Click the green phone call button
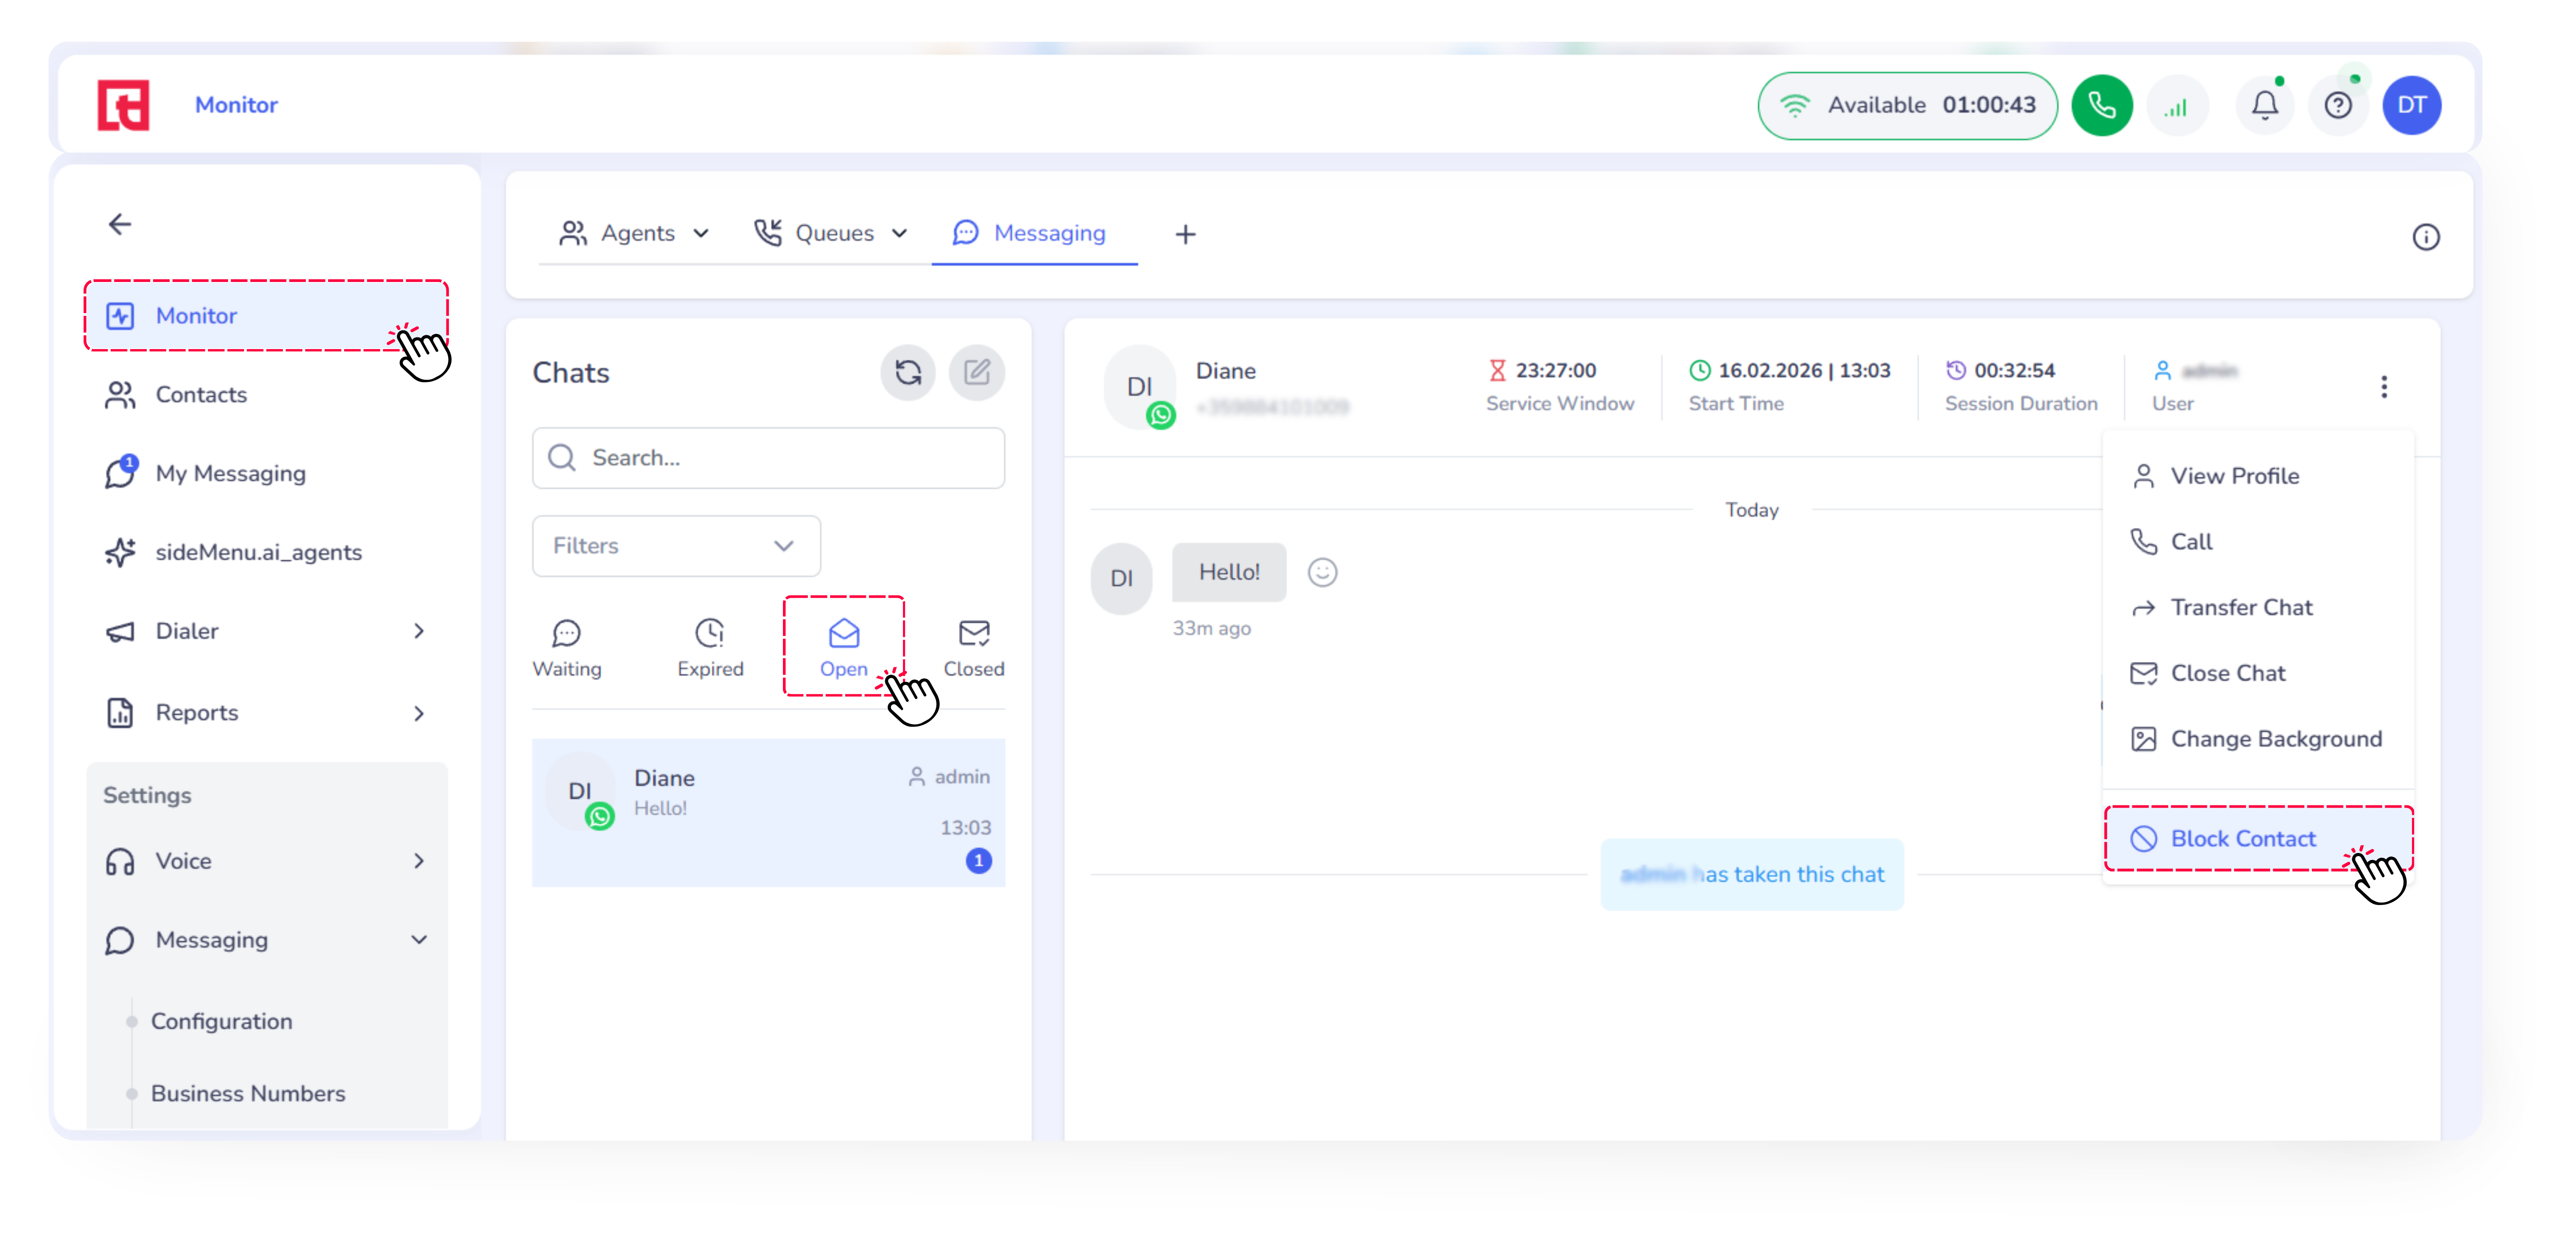2576x1255 pixels. pos(2101,105)
